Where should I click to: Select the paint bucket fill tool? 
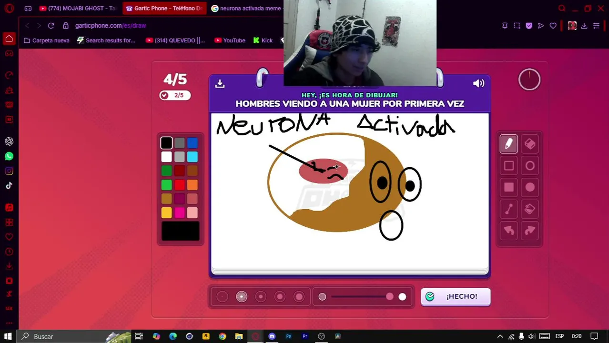530,209
